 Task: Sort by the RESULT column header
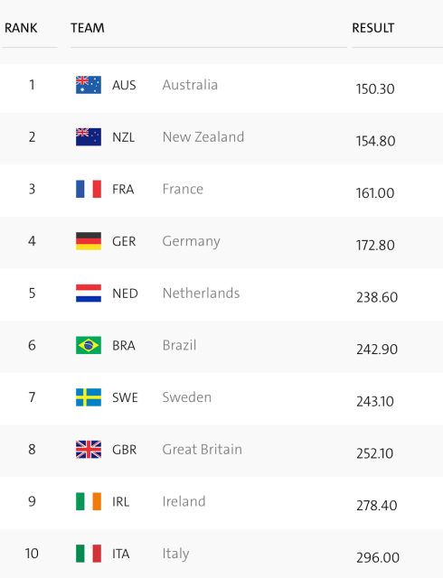373,28
